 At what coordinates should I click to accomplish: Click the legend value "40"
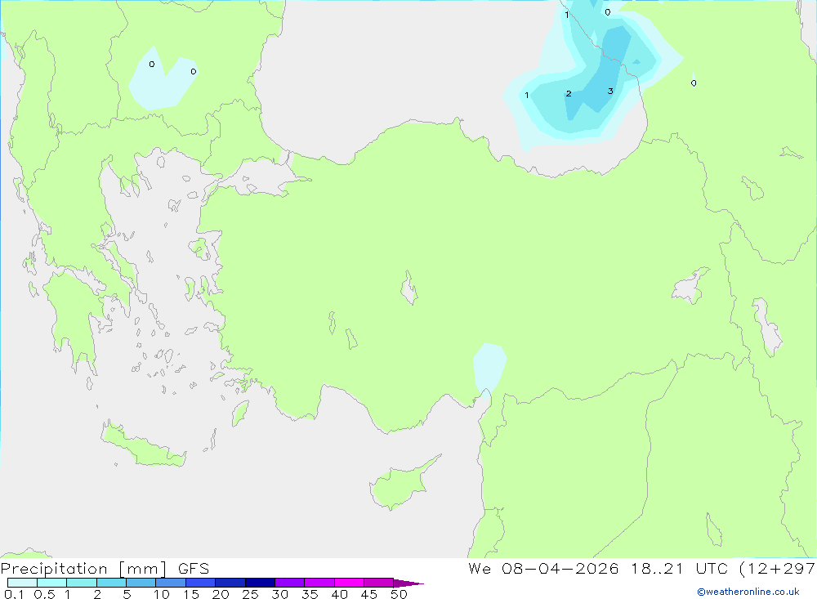pyautogui.click(x=339, y=594)
